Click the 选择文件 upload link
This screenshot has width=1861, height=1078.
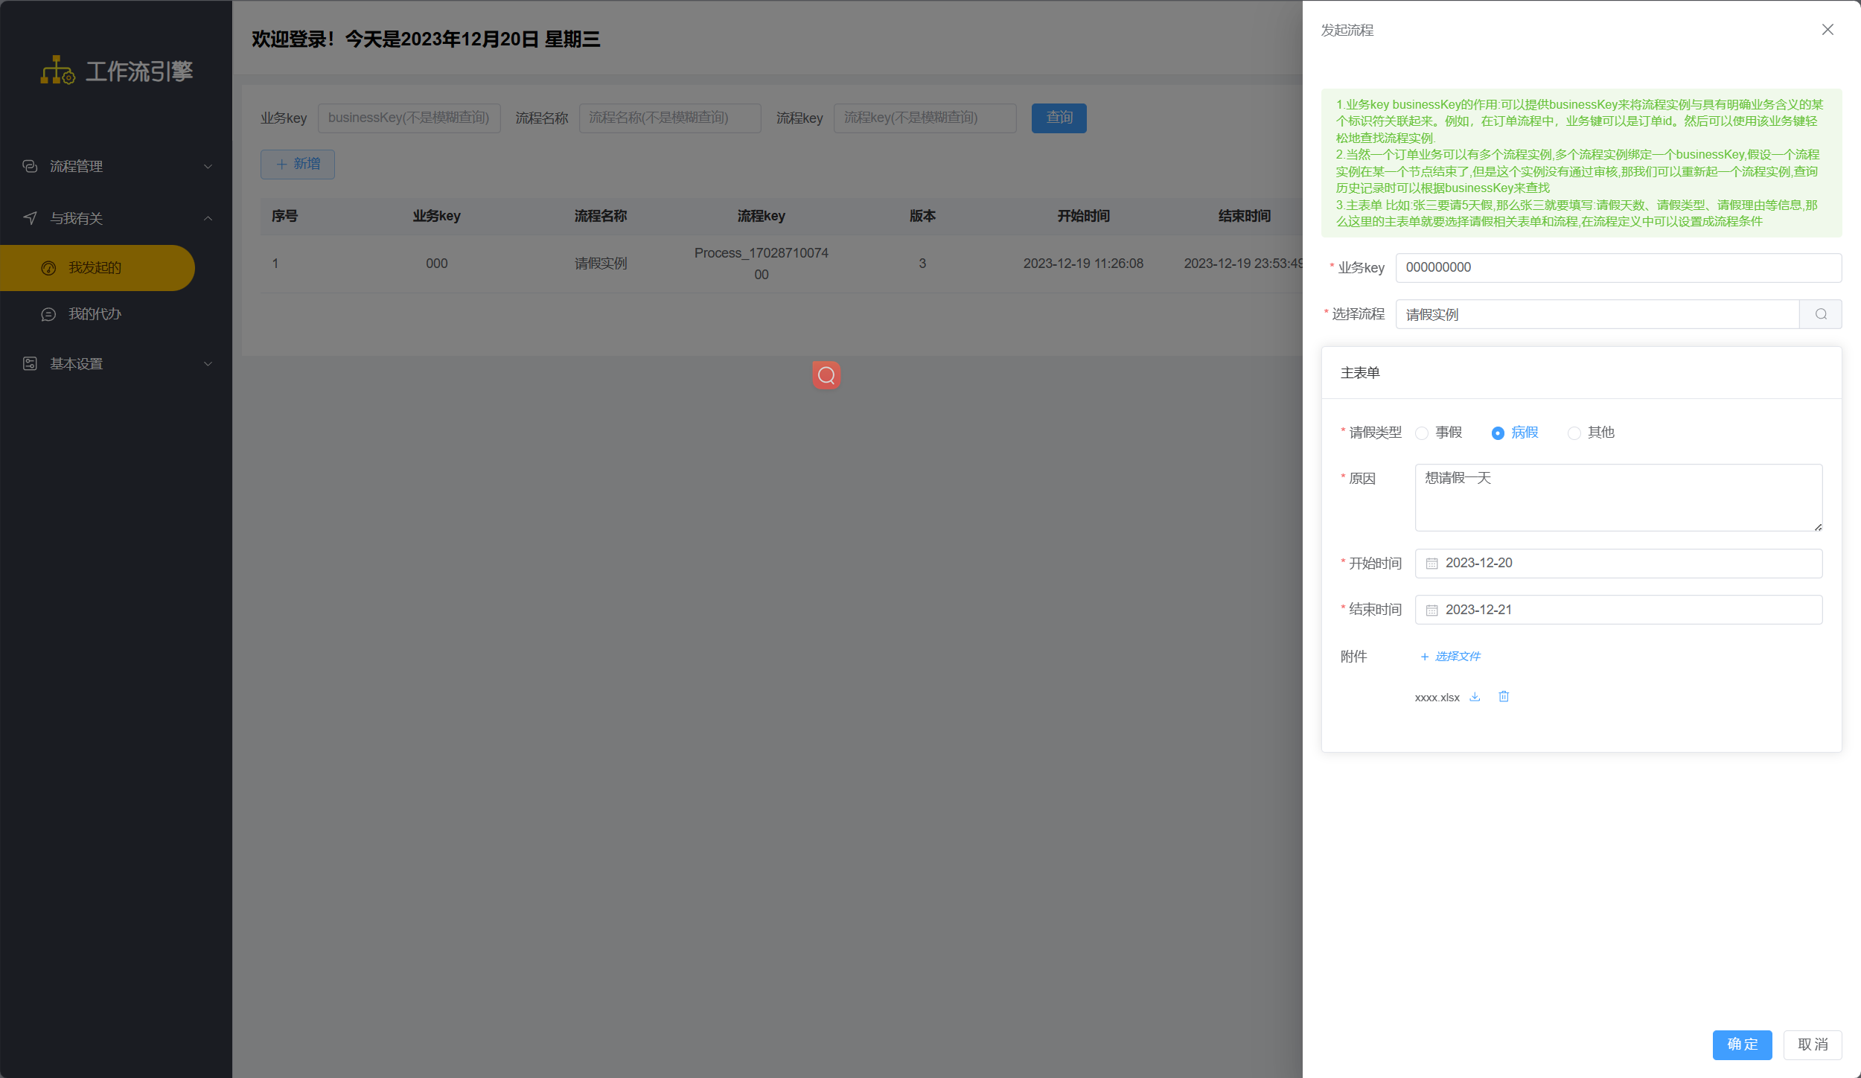pos(1450,656)
